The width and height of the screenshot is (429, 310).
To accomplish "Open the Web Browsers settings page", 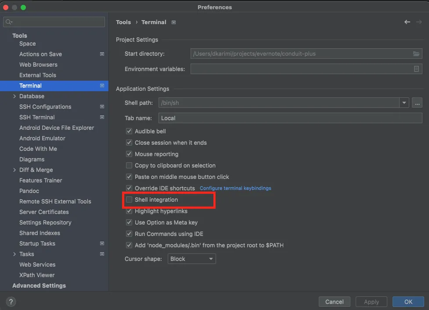I will [x=38, y=65].
